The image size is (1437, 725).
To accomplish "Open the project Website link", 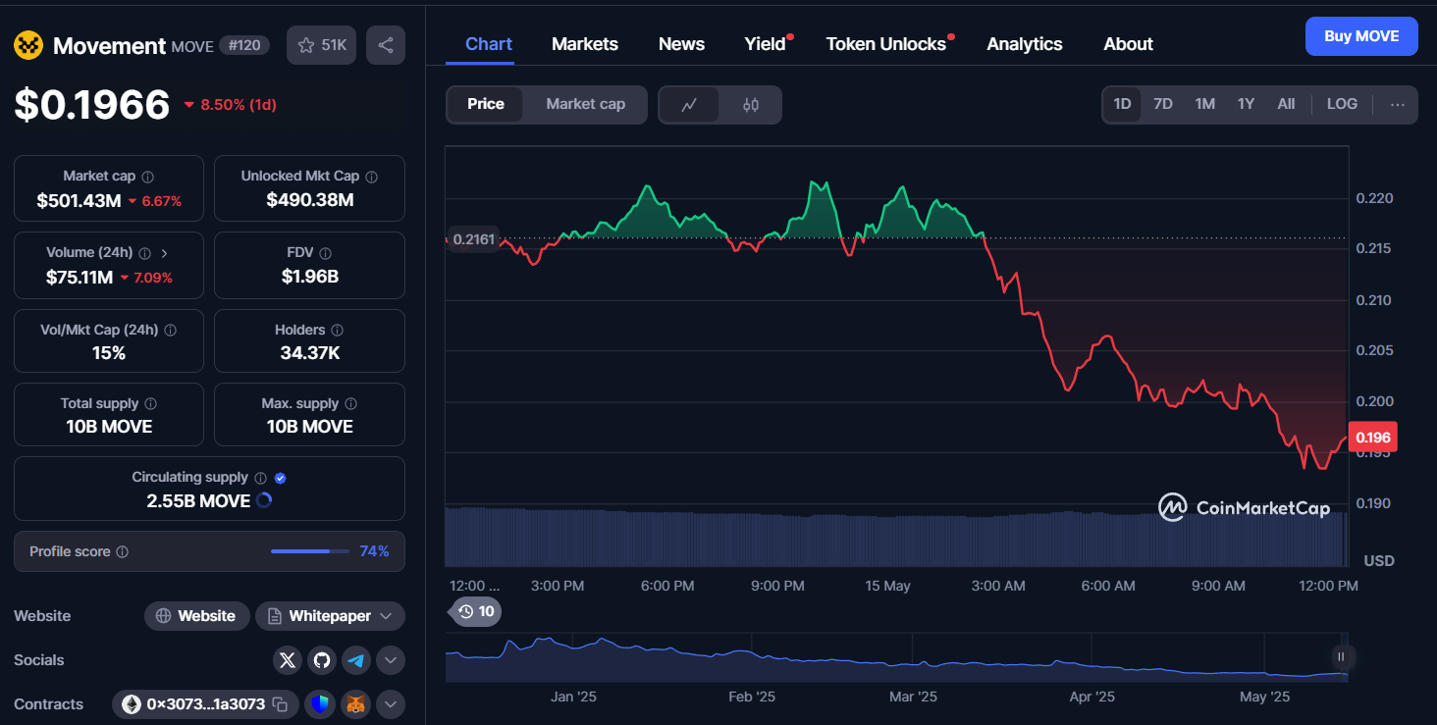I will (x=196, y=616).
